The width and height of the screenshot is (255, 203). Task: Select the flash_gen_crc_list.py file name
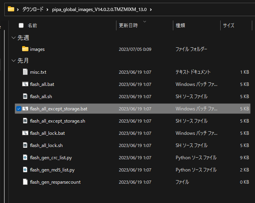click(51, 158)
